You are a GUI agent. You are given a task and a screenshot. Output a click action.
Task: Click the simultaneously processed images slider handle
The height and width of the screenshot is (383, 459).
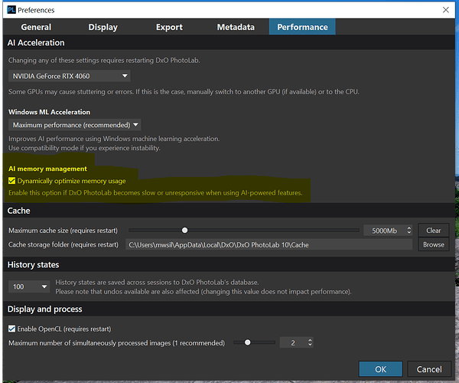(x=248, y=342)
